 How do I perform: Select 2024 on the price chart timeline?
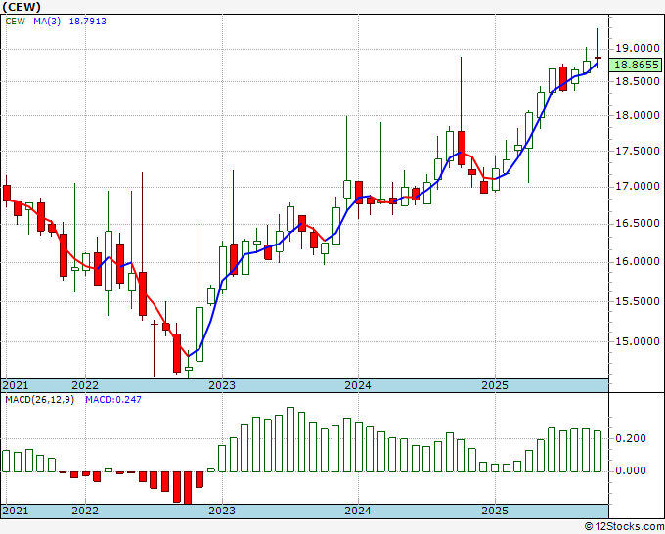(x=358, y=385)
